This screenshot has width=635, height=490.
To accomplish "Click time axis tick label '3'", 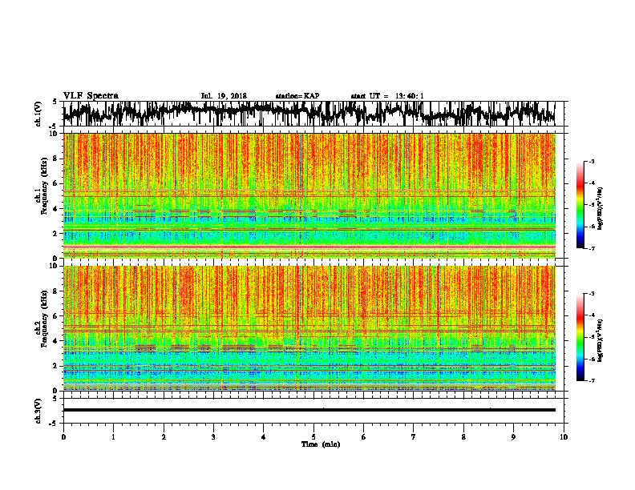I will [x=213, y=437].
